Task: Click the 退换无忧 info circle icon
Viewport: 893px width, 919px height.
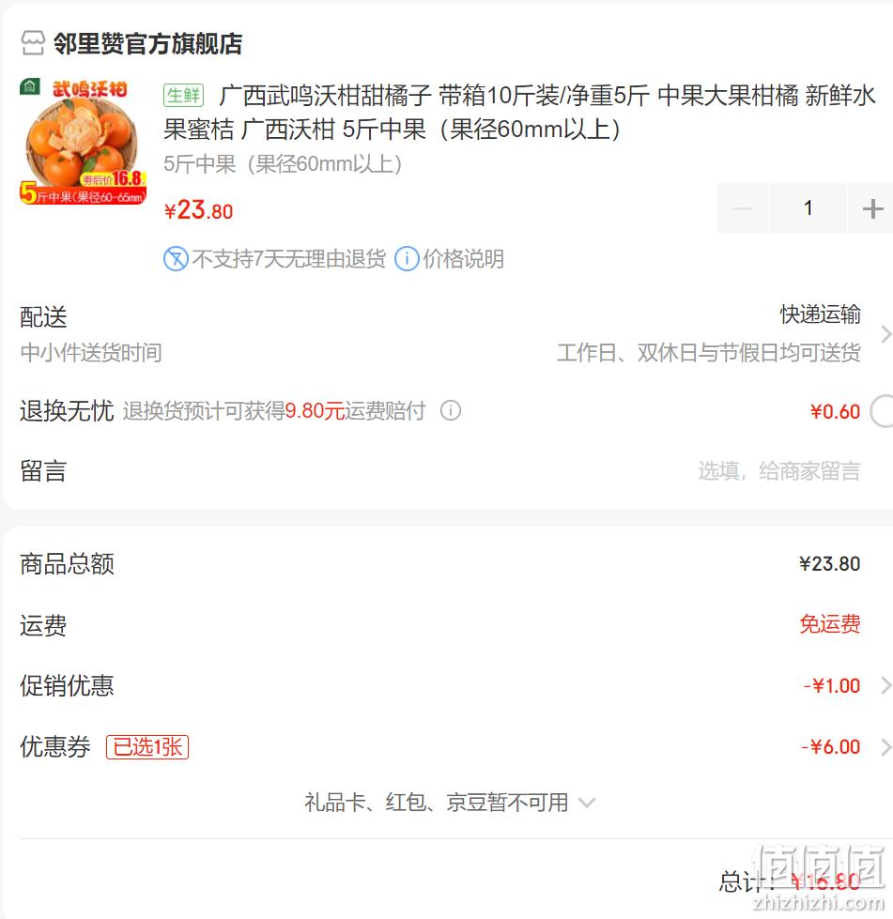Action: (451, 410)
